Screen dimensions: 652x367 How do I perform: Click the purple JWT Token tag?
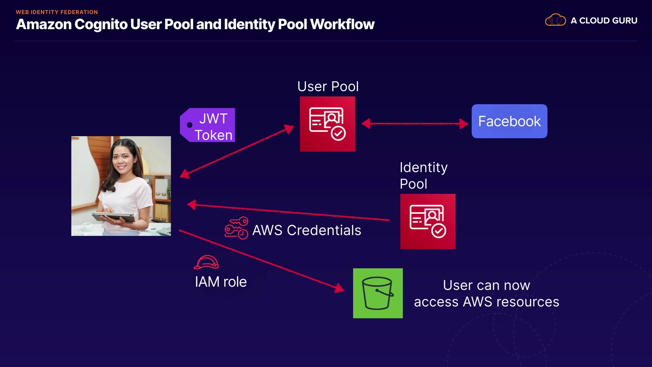[x=208, y=125]
